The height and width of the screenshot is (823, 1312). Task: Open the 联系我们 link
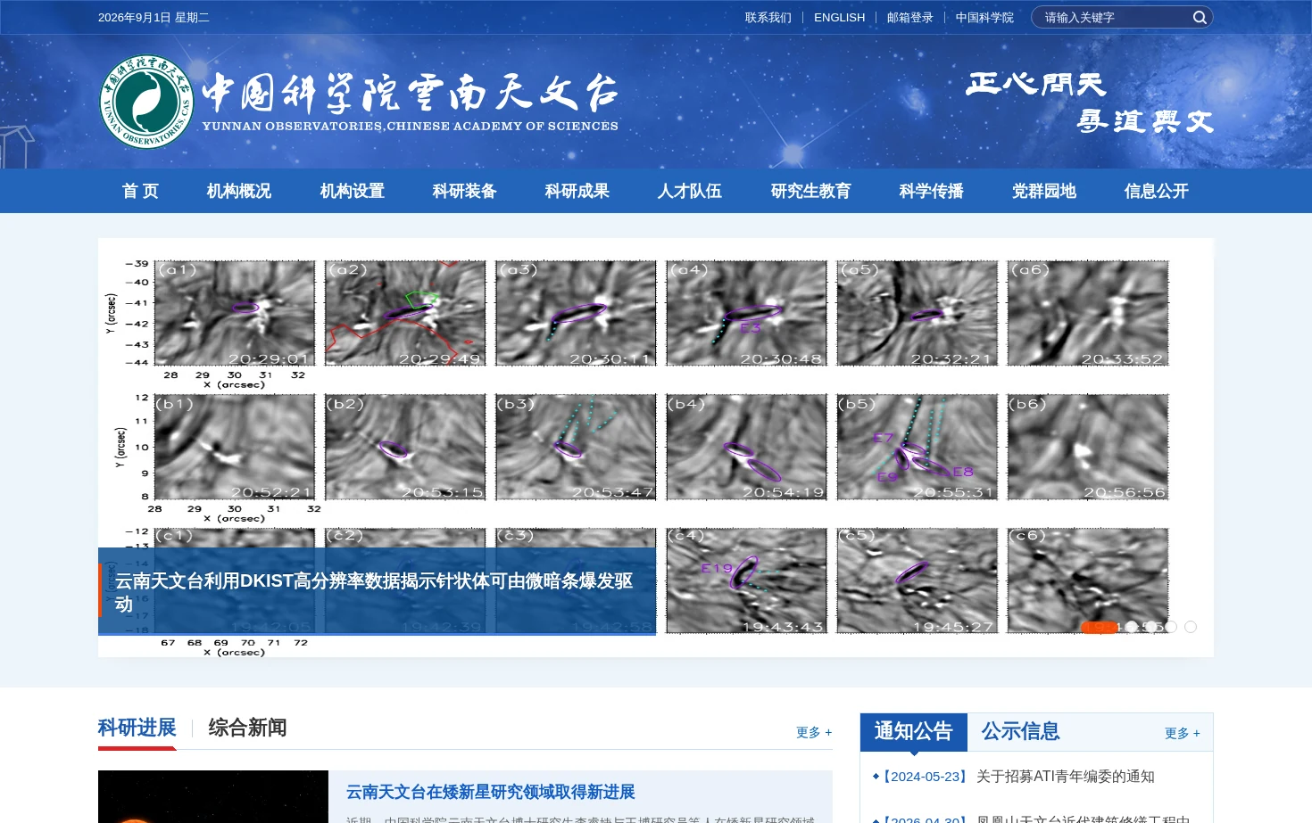(768, 17)
